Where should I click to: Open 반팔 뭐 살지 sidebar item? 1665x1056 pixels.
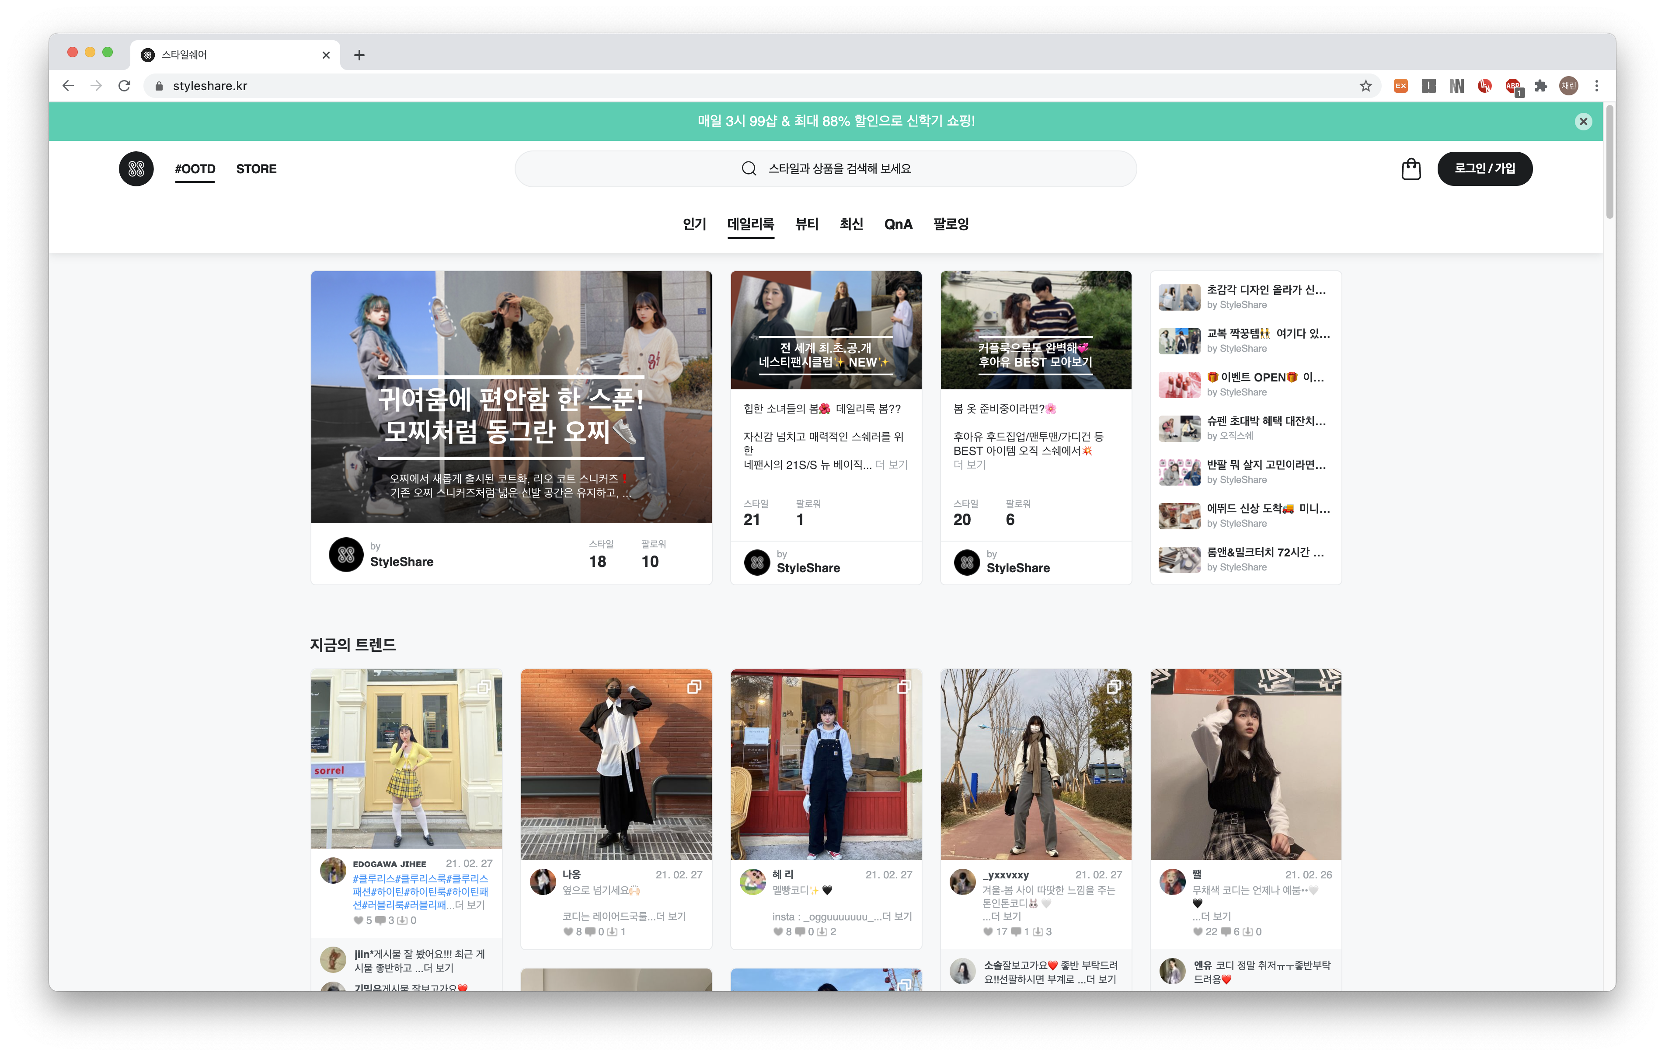1245,472
